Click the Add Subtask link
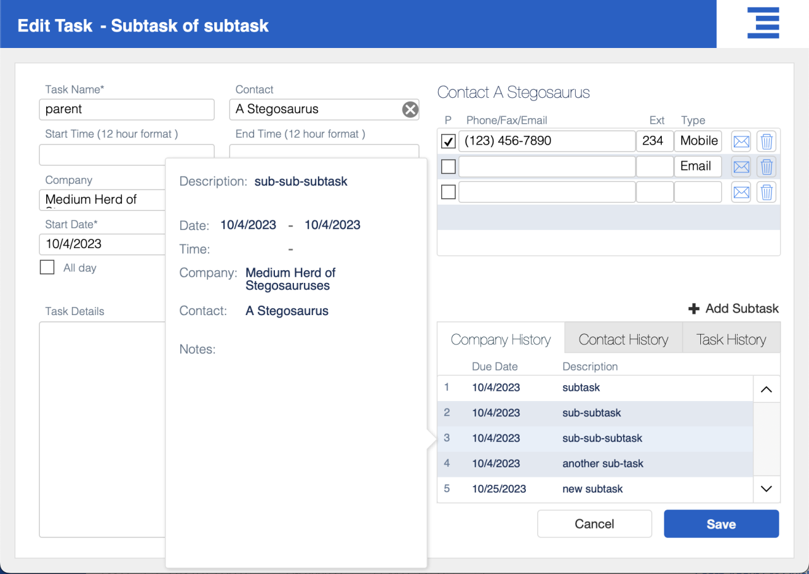Viewport: 809px width, 574px height. 734,309
